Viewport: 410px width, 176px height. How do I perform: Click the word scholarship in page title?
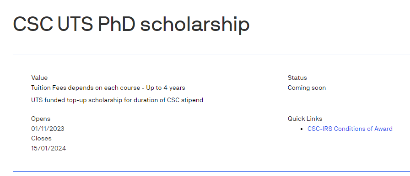click(195, 25)
